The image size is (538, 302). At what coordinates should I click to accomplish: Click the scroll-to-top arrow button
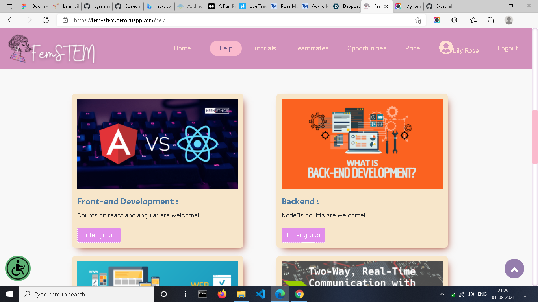coord(514,269)
